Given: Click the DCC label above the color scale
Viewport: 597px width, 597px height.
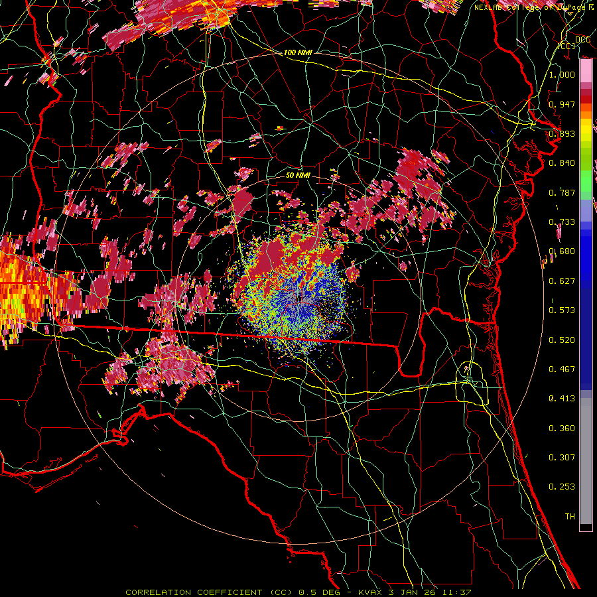Looking at the screenshot, I should point(582,40).
